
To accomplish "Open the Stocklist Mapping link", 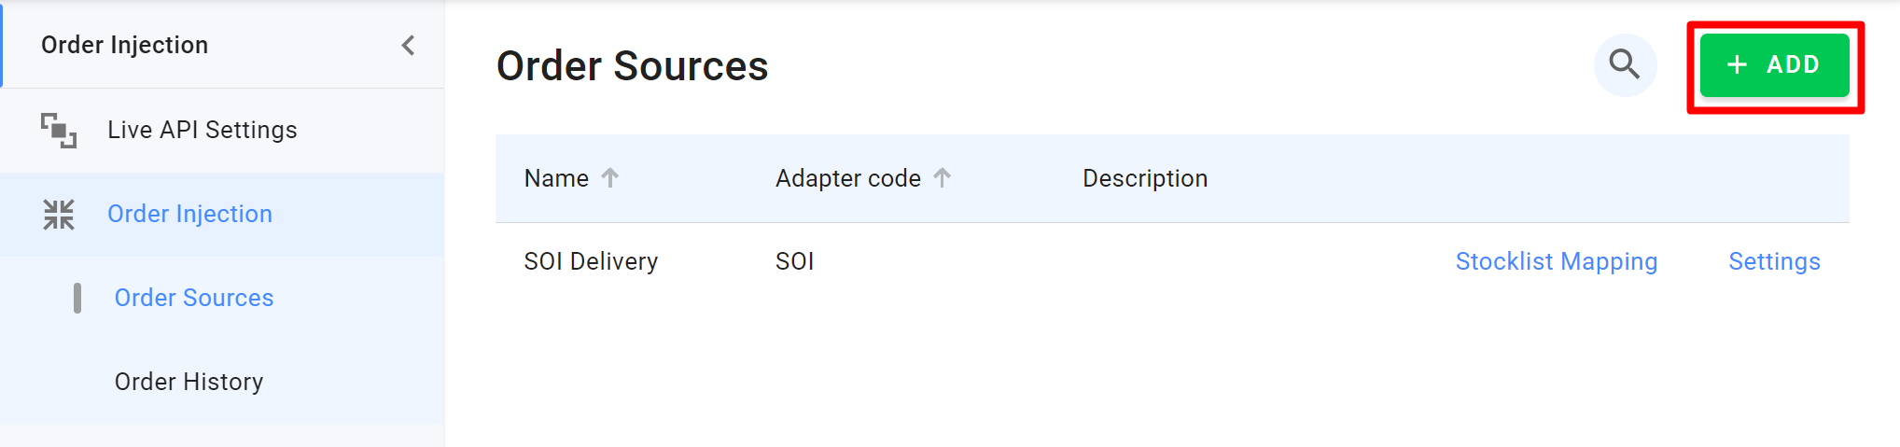I will [1556, 261].
